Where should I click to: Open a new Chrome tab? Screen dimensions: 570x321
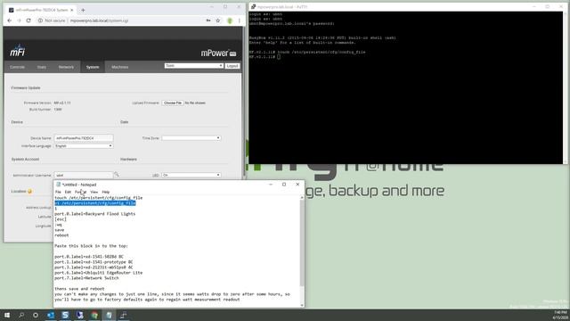click(x=83, y=10)
